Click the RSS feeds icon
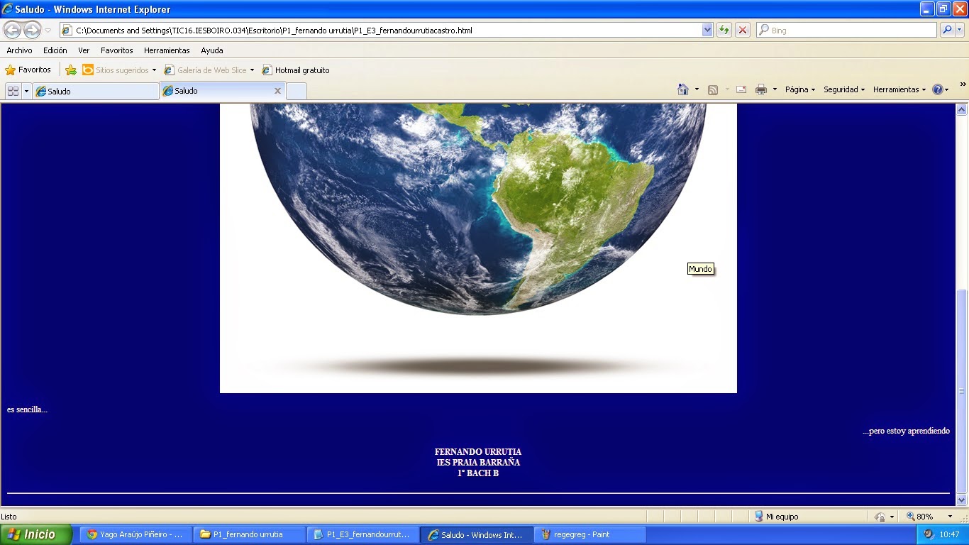The height and width of the screenshot is (545, 969). 713,89
